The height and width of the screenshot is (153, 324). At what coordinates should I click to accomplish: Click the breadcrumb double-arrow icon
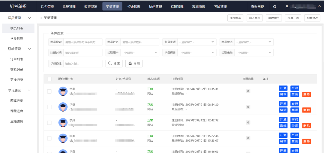(41, 18)
